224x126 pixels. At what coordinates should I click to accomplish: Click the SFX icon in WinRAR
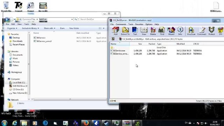tap(220, 31)
